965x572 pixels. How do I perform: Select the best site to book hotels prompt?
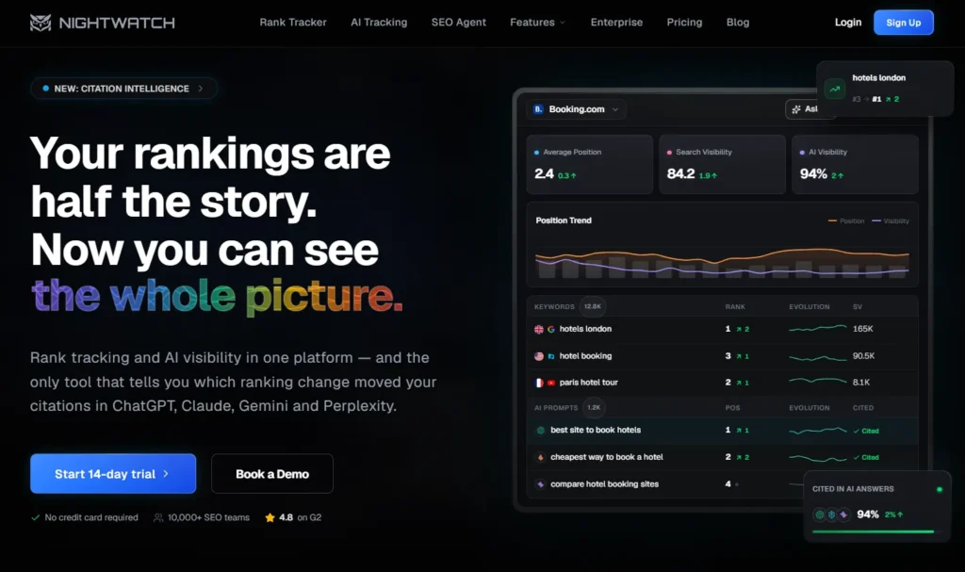pyautogui.click(x=723, y=431)
